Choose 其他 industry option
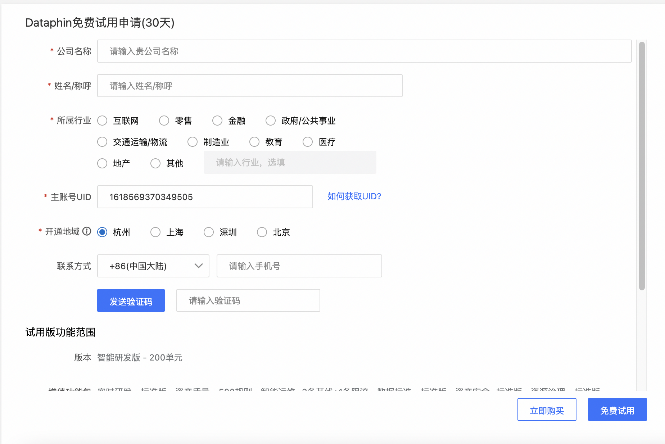Screen dimensions: 665x444 pyautogui.click(x=155, y=163)
